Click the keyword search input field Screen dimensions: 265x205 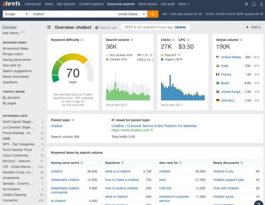click(x=73, y=14)
